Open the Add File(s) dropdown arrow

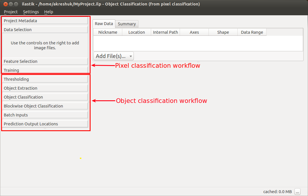tap(130, 56)
